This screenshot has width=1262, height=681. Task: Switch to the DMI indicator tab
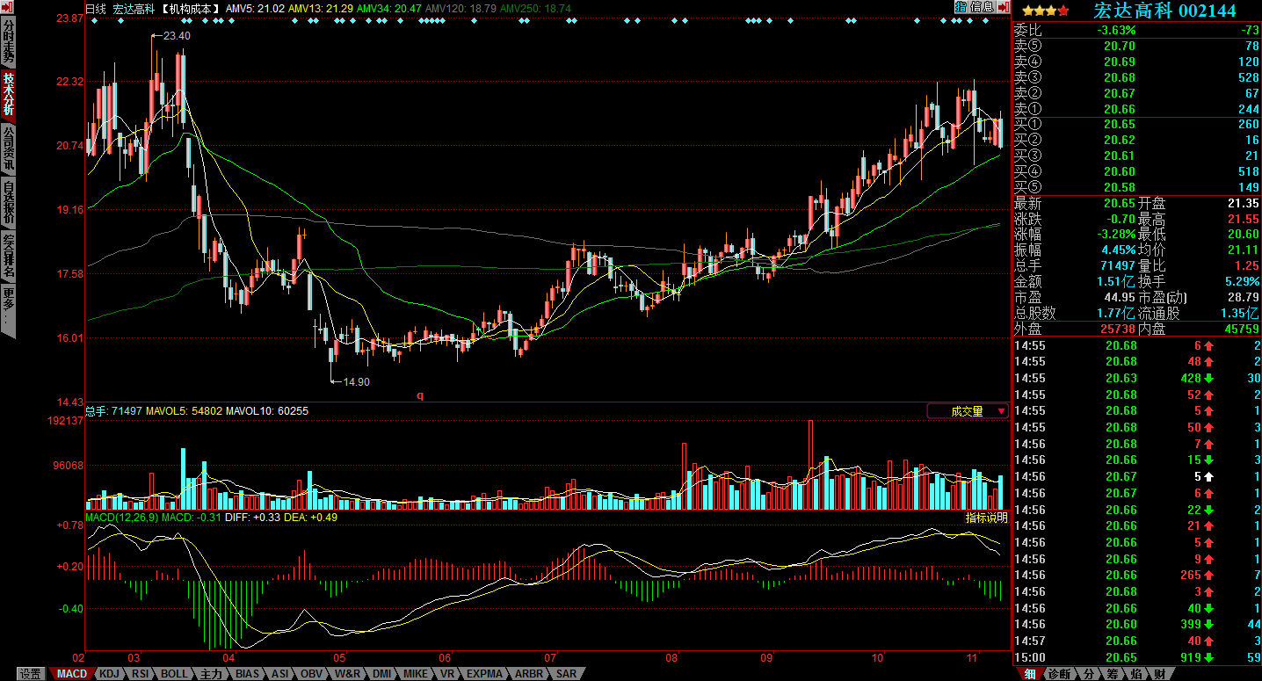381,674
